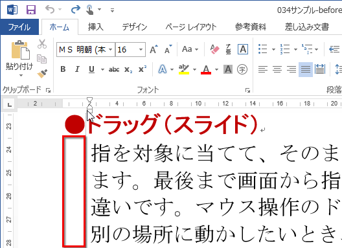Click the multilevel list icon
Image resolution: width=342 pixels, height=248 pixels.
(x=307, y=49)
